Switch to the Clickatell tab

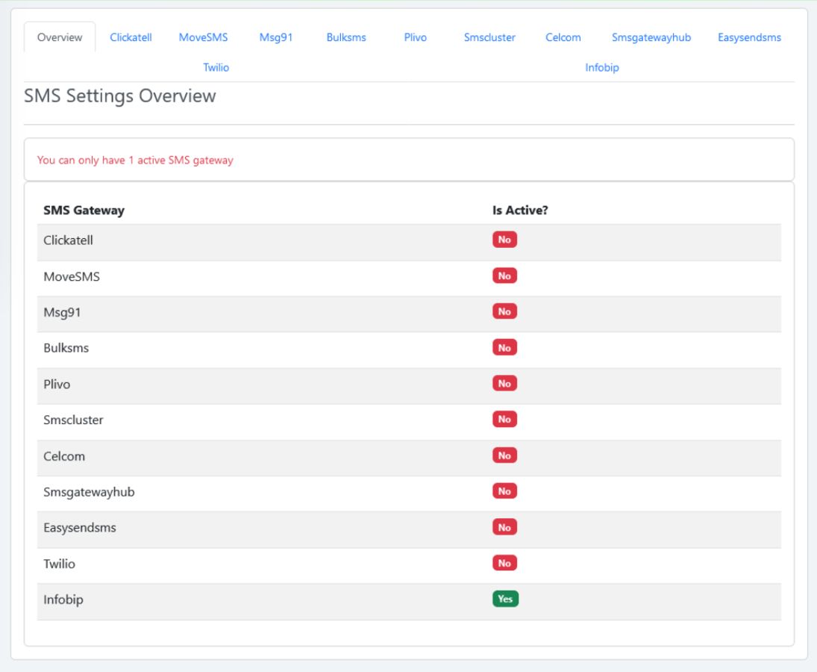click(131, 37)
